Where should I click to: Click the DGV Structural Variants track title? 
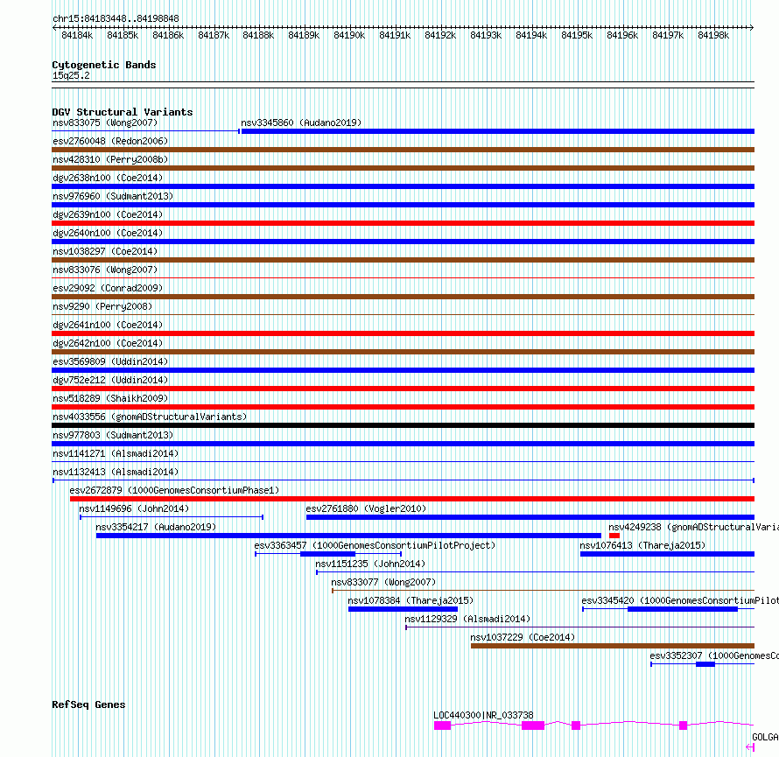click(x=123, y=112)
